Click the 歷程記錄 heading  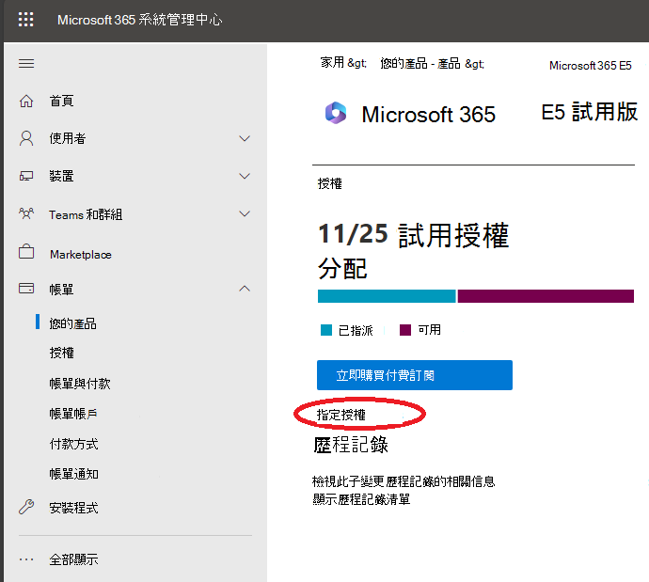click(351, 445)
